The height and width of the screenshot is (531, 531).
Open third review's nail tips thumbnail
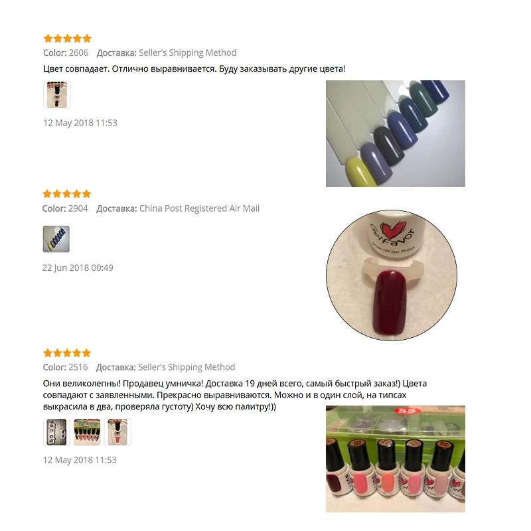click(56, 432)
